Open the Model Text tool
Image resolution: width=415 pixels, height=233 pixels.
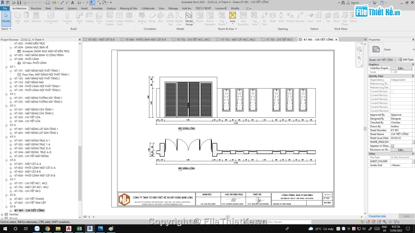(170, 18)
